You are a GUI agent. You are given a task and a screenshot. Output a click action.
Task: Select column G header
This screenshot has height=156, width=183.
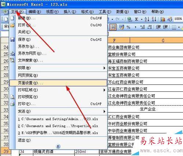(x=157, y=41)
